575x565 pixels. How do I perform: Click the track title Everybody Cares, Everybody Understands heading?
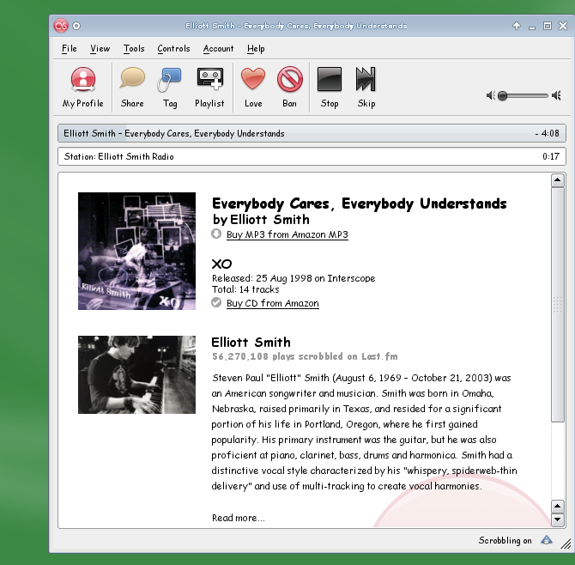tap(359, 204)
